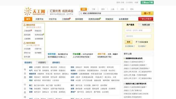Open the bold 造价 category link
This screenshot has width=176, height=99.
pos(72,86)
